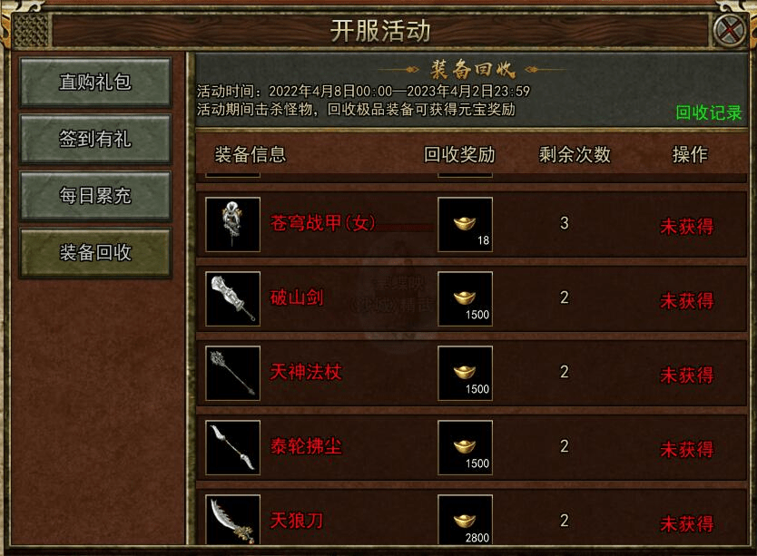Select the 装备回收 tab
This screenshot has height=556, width=757.
95,252
